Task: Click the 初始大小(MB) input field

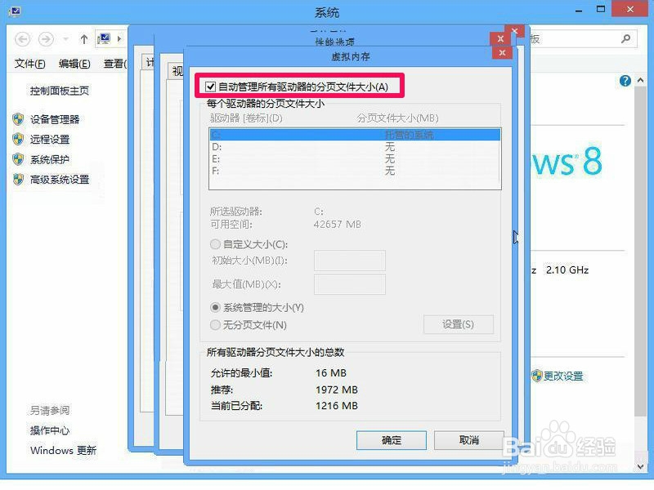Action: [352, 261]
